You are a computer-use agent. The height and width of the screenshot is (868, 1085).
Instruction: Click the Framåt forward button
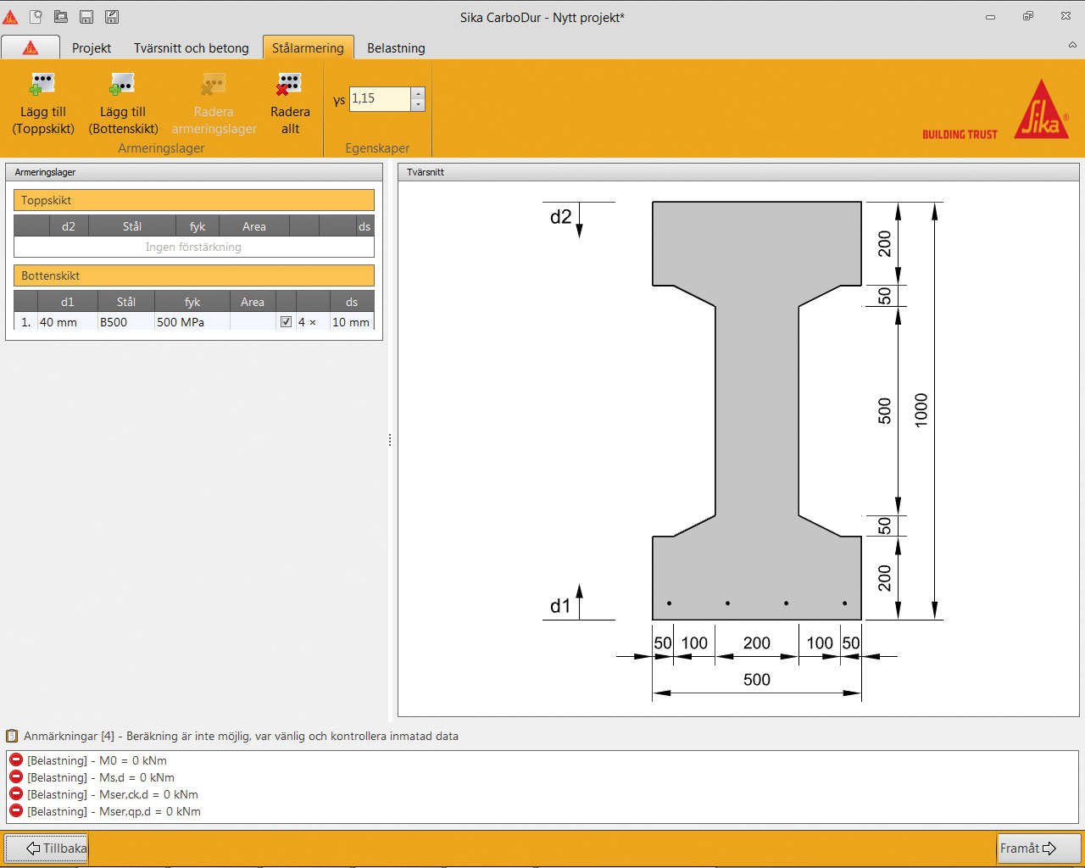pos(1039,849)
